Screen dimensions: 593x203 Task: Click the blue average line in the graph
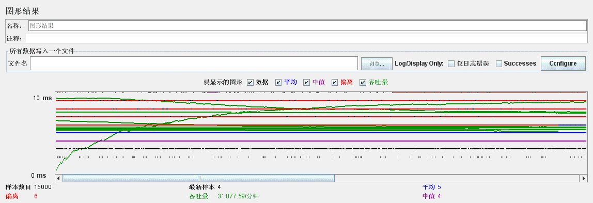(x=321, y=133)
